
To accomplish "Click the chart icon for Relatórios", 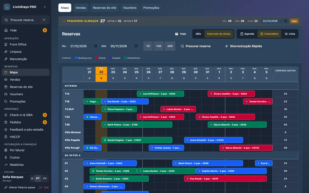I will 6,165.
